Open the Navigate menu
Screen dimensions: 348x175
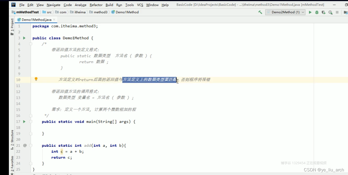point(53,5)
